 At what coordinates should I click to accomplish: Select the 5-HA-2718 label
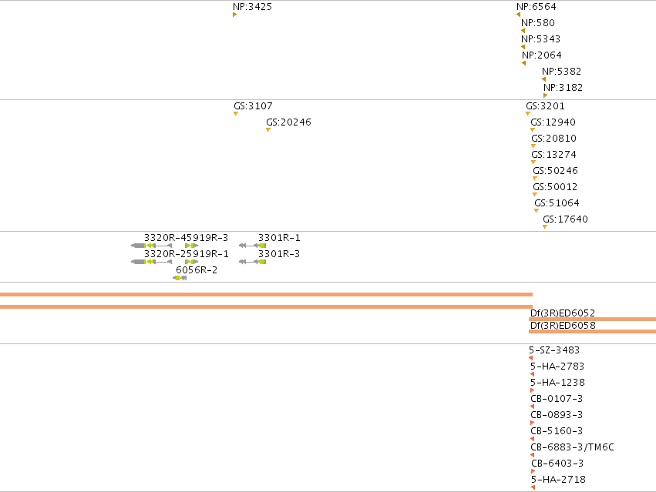[x=558, y=480]
